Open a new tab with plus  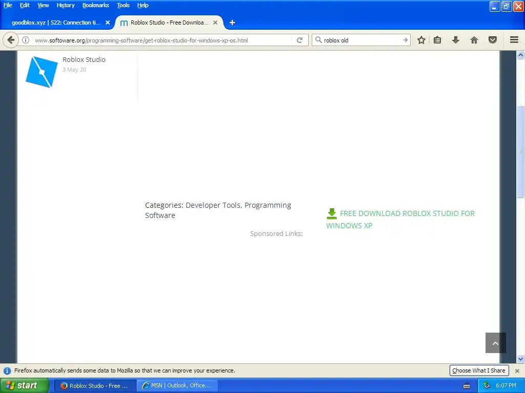[232, 23]
